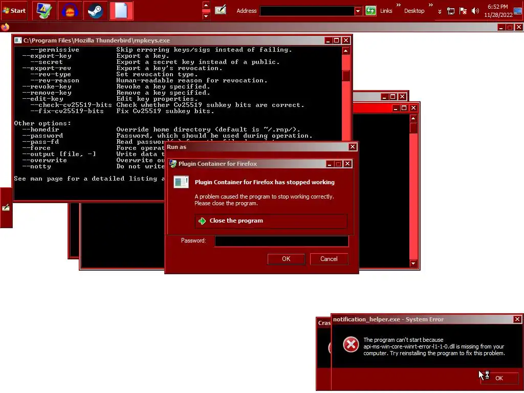Click the Firefox logo in the title bar
The image size is (524, 393).
pyautogui.click(x=5, y=27)
